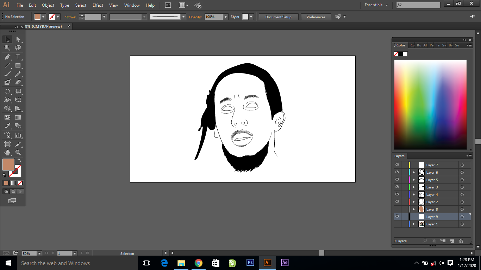Select the Type tool
Screen dimensions: 481x270
coord(18,57)
